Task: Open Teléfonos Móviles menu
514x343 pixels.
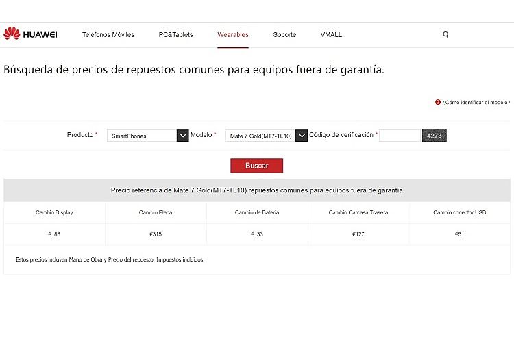Action: point(108,34)
